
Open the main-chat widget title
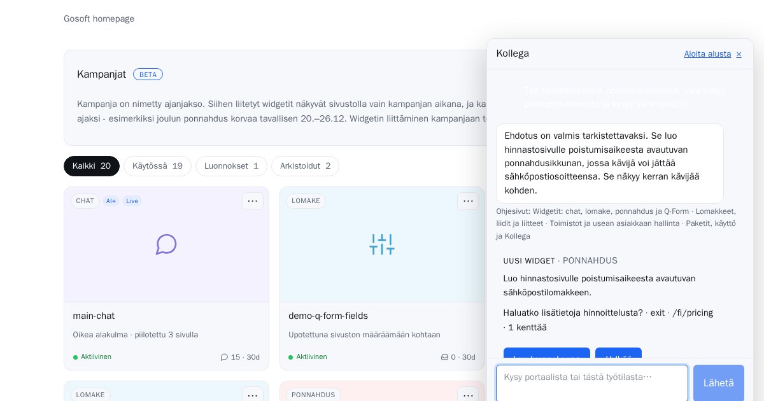click(94, 316)
